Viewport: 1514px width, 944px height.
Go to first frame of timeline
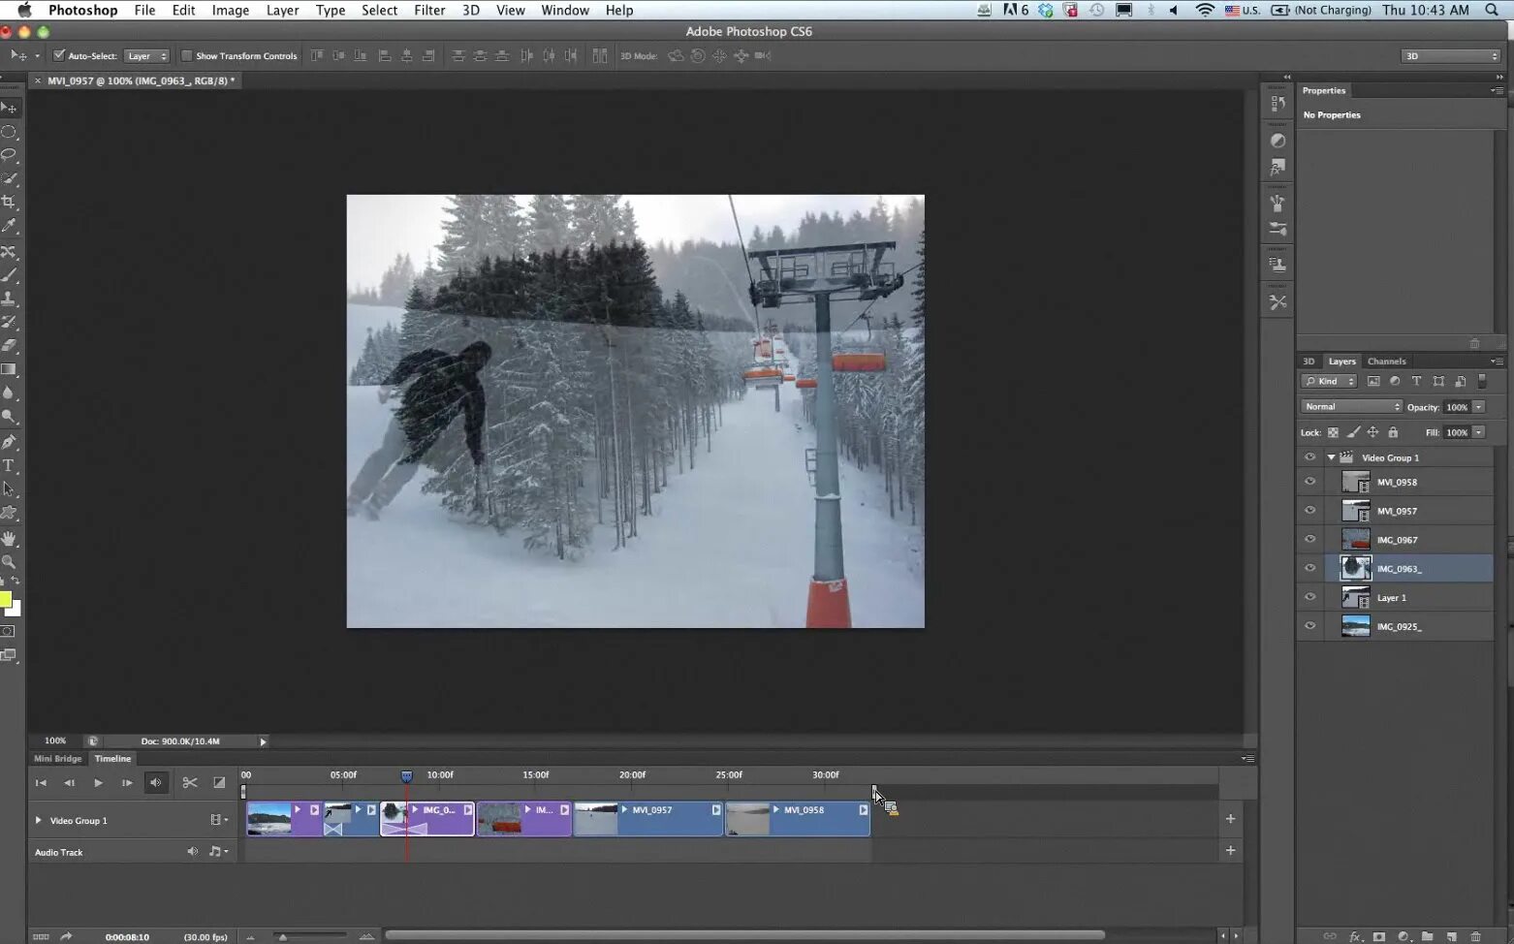tap(41, 782)
